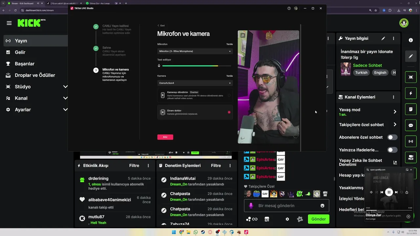The width and height of the screenshot is (420, 236).
Task: Open Yayın bilgisi three-dot menu
Action: coord(393,38)
